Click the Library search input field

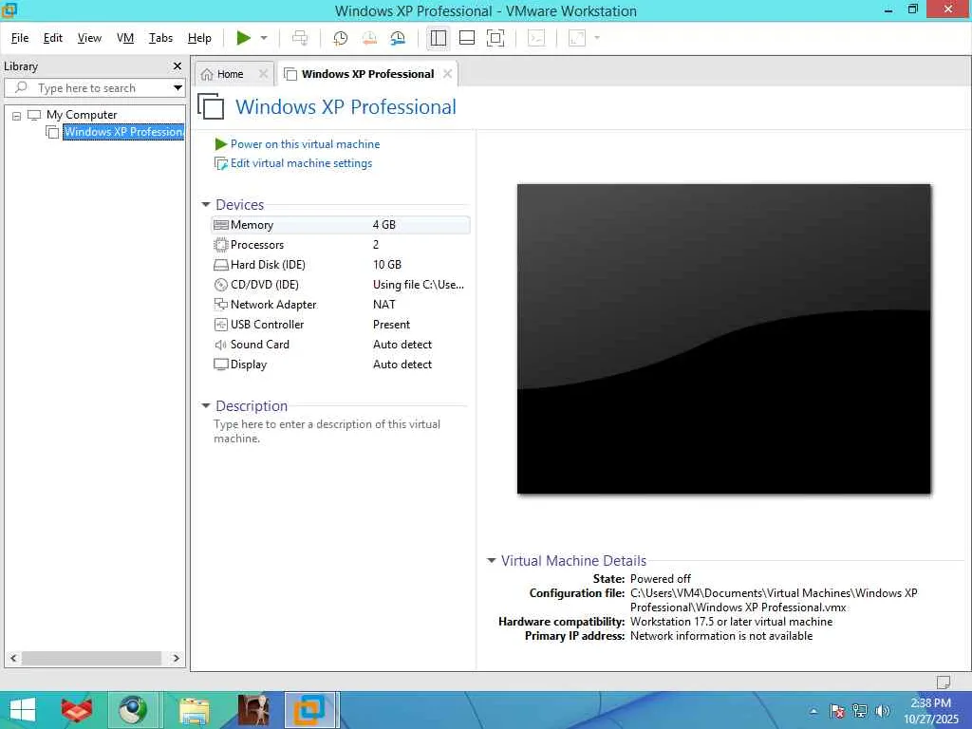(90, 88)
